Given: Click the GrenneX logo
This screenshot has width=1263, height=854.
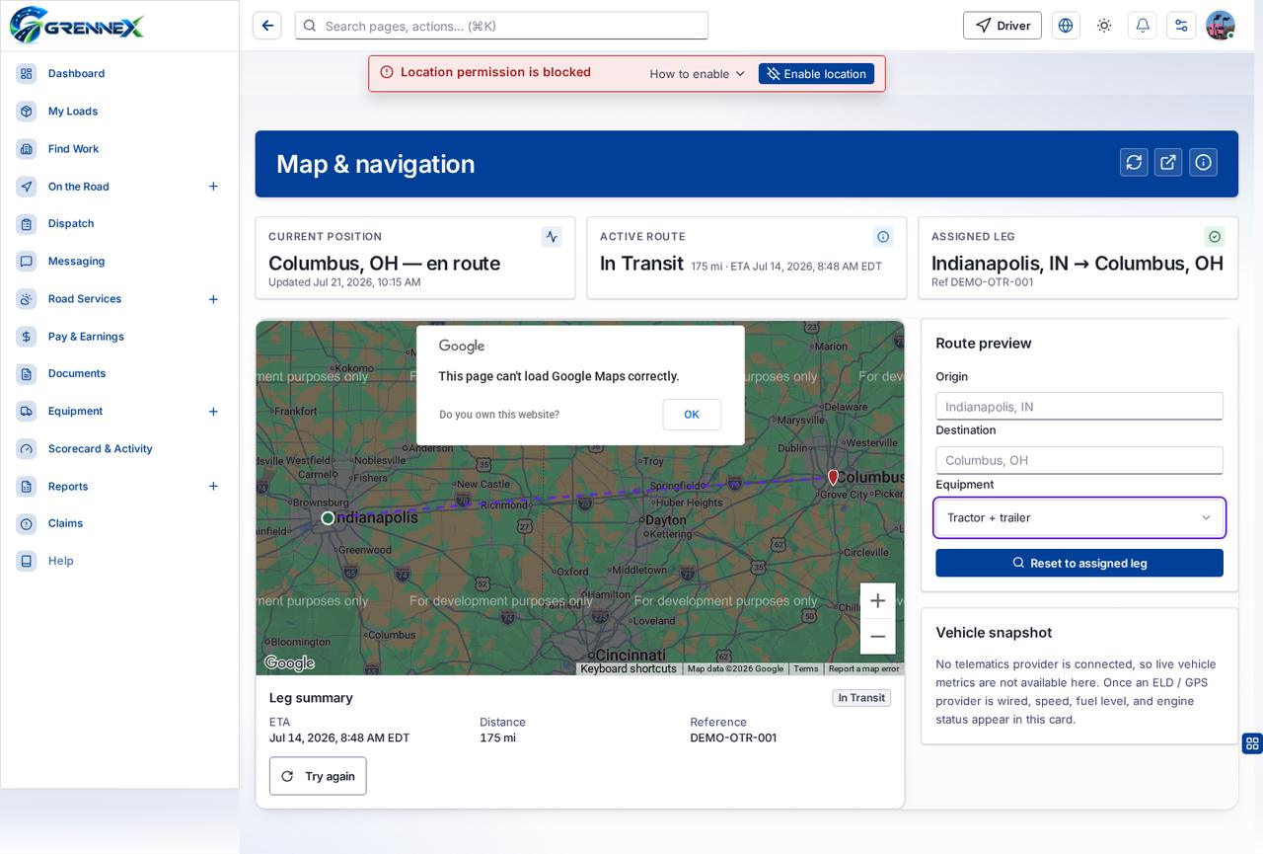Looking at the screenshot, I should (x=77, y=26).
